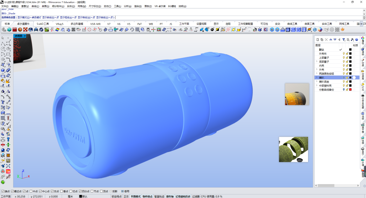The image size is (366, 198).
Task: Toggle the 中心点 osnap checkbox
Action: [x=40, y=191]
